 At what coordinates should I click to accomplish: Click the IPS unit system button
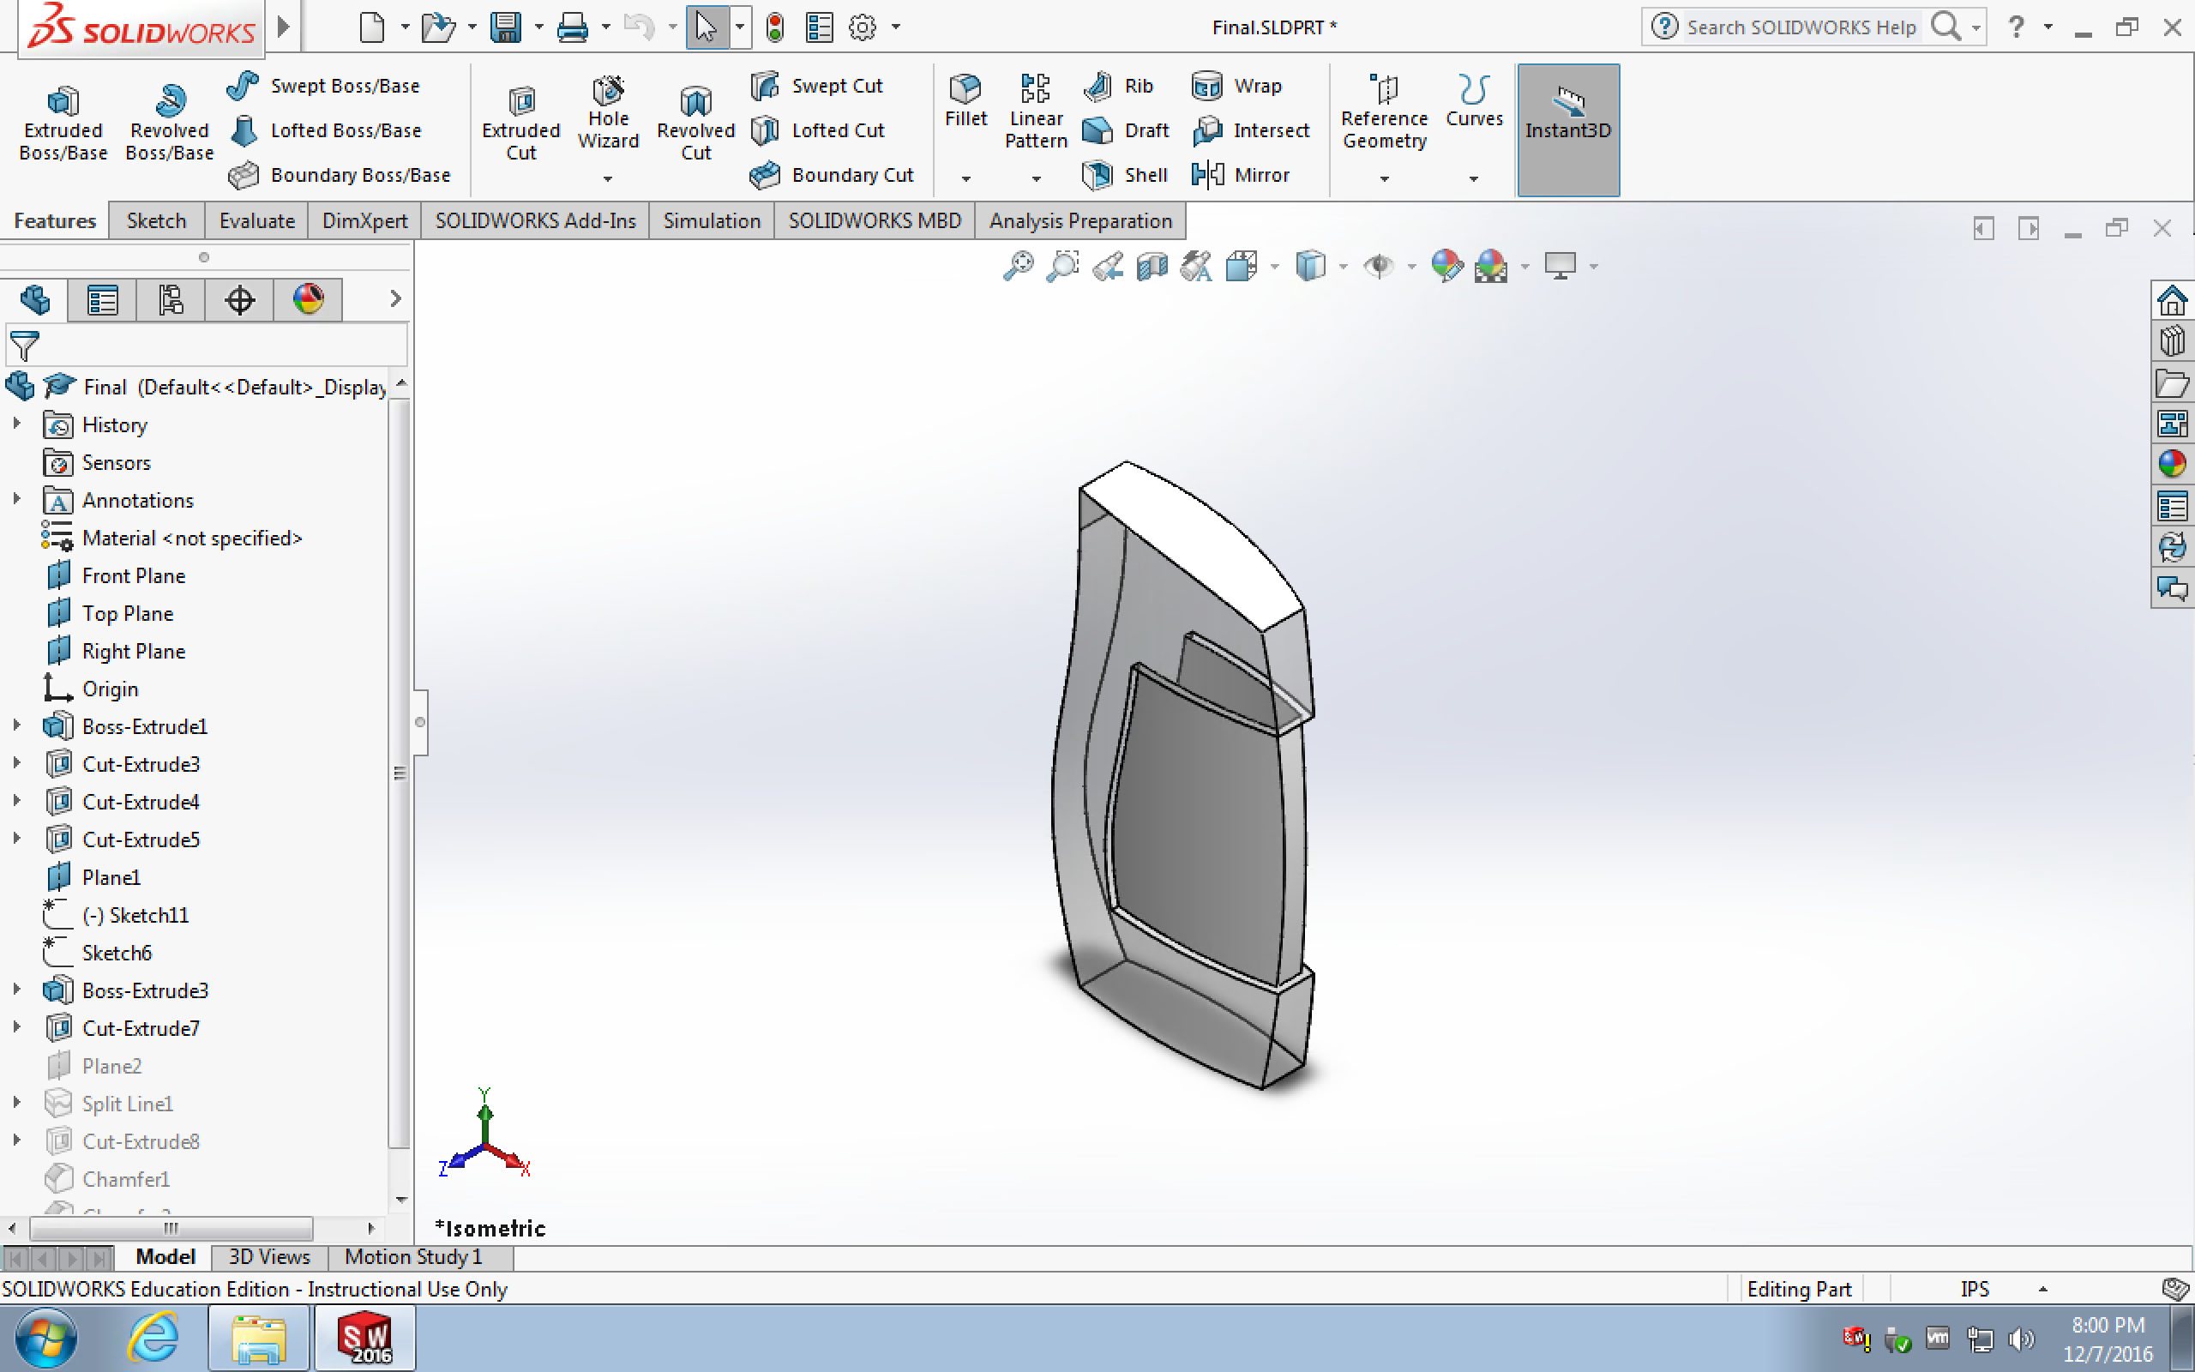[x=1975, y=1290]
